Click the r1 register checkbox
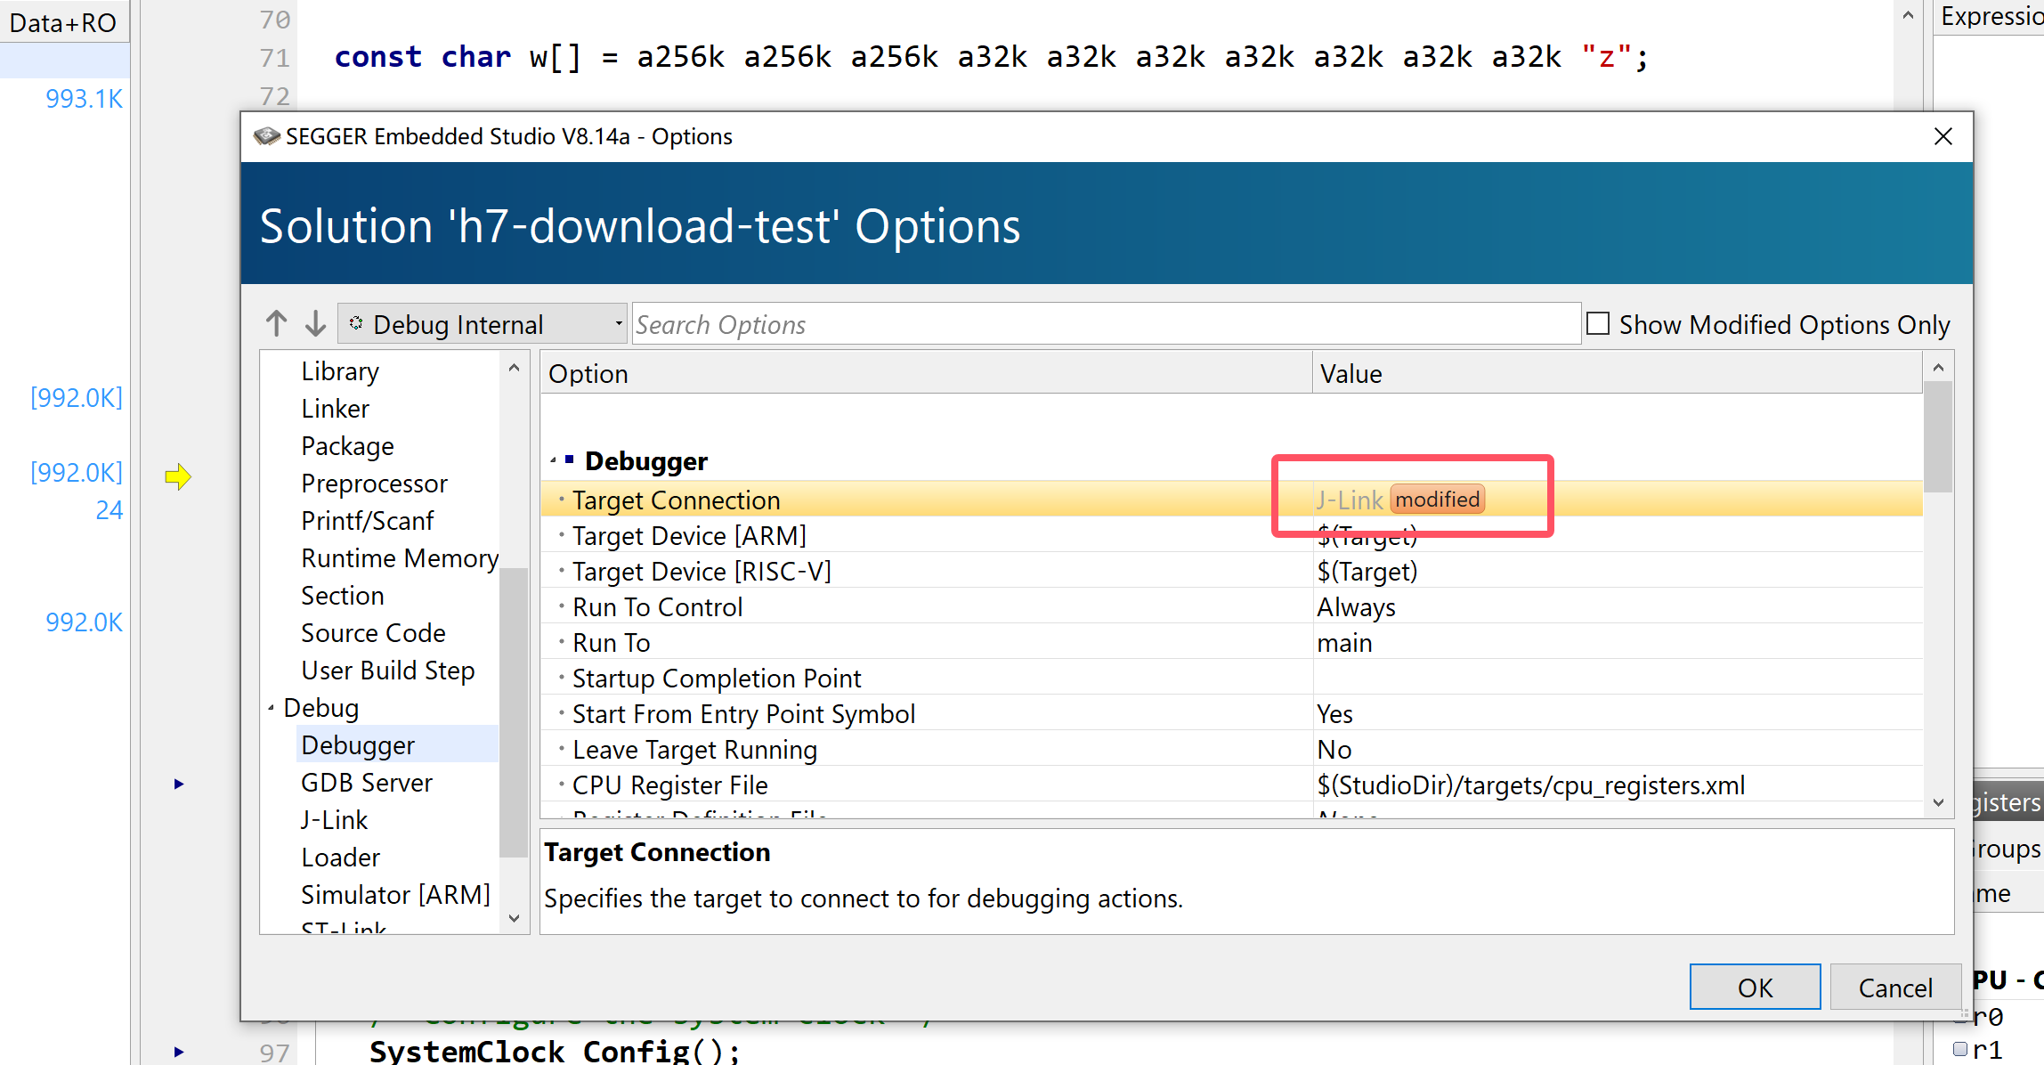The image size is (2044, 1065). click(x=1959, y=1049)
